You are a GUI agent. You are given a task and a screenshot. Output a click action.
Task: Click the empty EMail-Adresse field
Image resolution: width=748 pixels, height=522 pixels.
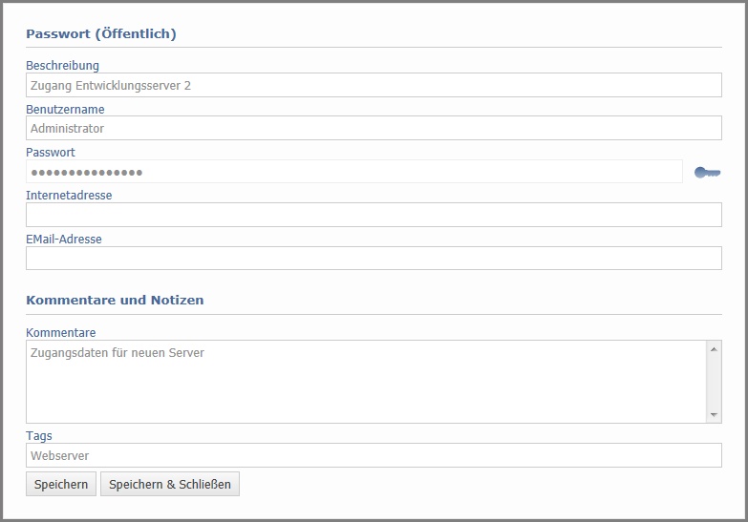374,259
